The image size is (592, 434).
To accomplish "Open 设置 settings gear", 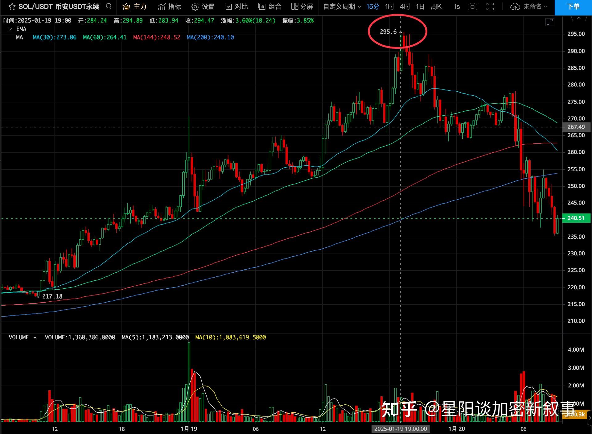I will pyautogui.click(x=203, y=6).
